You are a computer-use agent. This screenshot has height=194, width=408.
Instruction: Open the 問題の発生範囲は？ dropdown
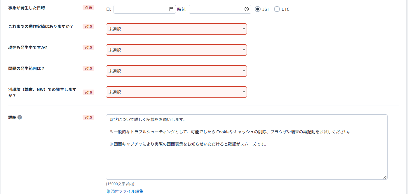[176, 71]
